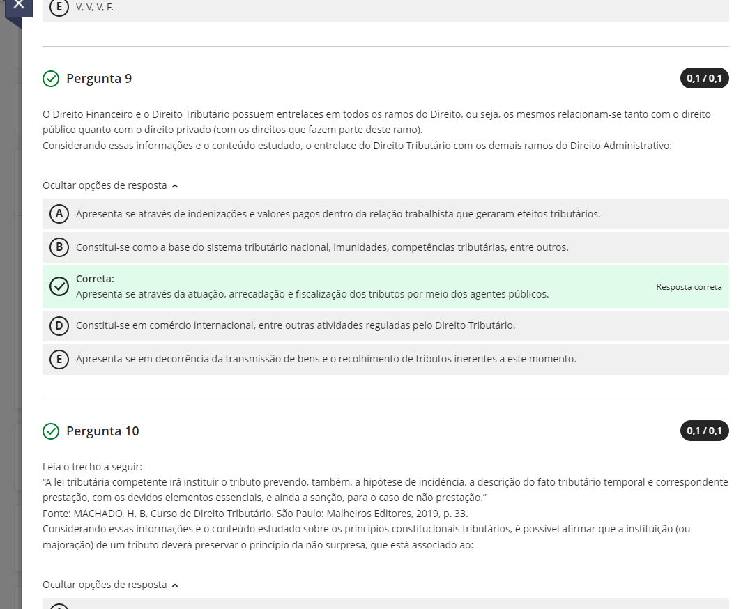Click 'Ocultar opções de resposta' under Pergunta 10

105,585
